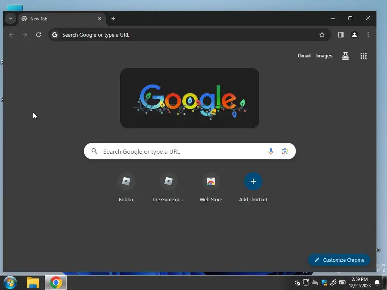This screenshot has width=387, height=290.
Task: Open Windows Security tray icon
Action: [x=324, y=282]
